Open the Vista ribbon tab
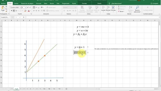Screen dimensions: 161x91 pyautogui.click(x=58, y=4)
